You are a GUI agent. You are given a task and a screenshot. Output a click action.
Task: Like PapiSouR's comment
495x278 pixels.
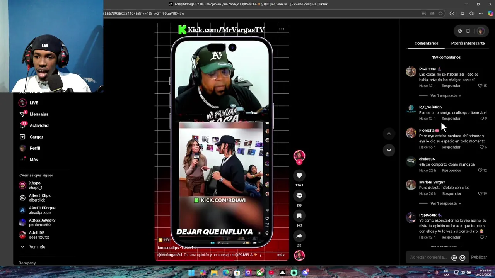481,237
